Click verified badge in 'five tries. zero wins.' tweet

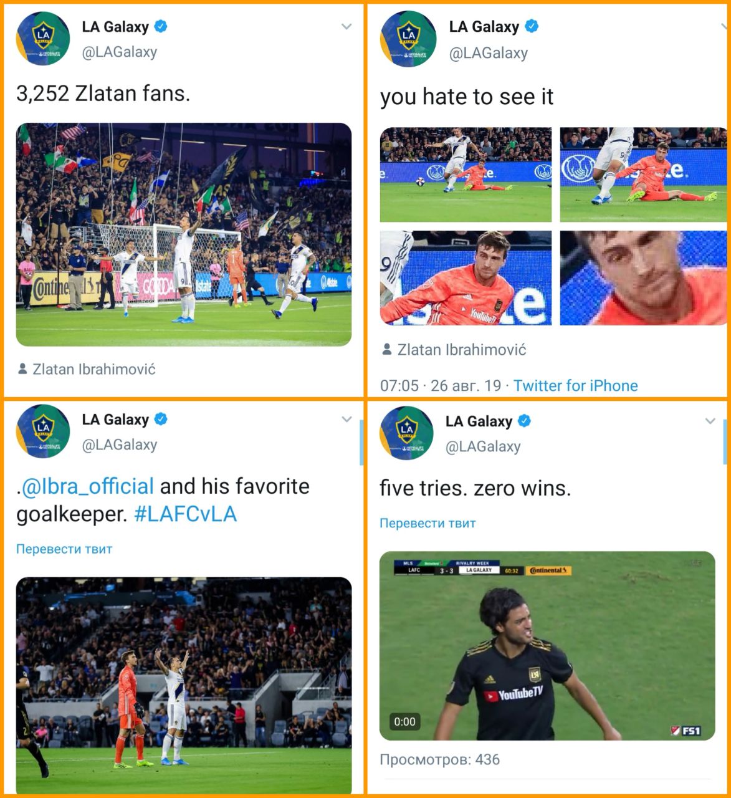(525, 421)
